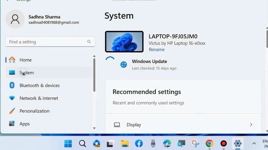Click the Apps icon in sidebar

pyautogui.click(x=12, y=123)
